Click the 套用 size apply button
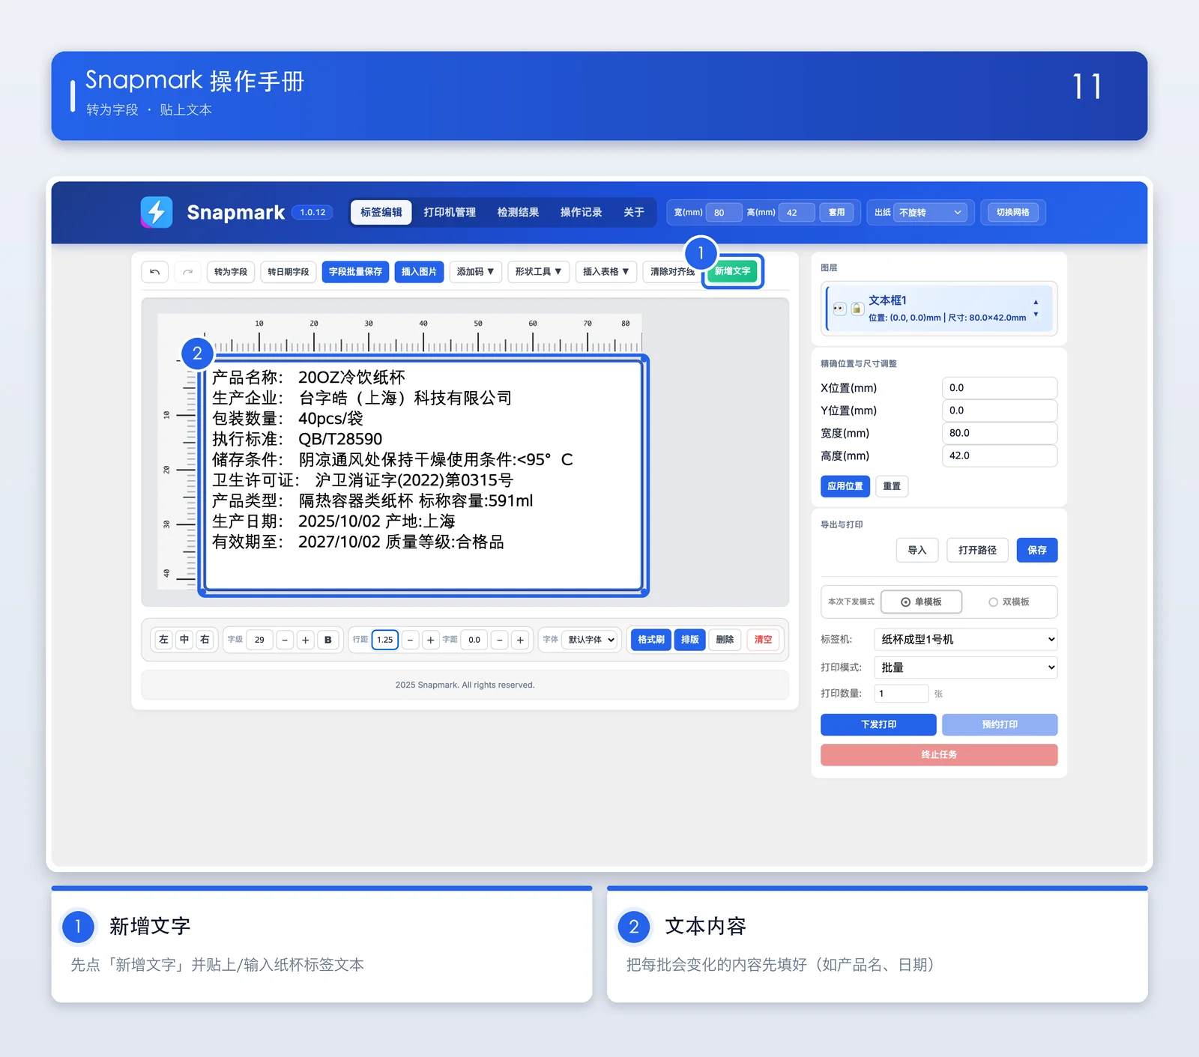 point(836,213)
